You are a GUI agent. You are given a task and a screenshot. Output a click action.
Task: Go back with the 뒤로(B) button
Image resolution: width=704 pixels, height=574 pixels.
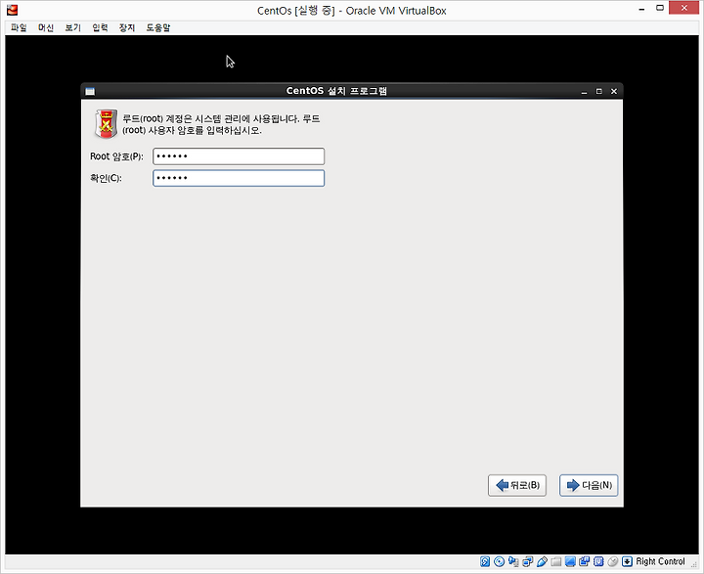[517, 485]
